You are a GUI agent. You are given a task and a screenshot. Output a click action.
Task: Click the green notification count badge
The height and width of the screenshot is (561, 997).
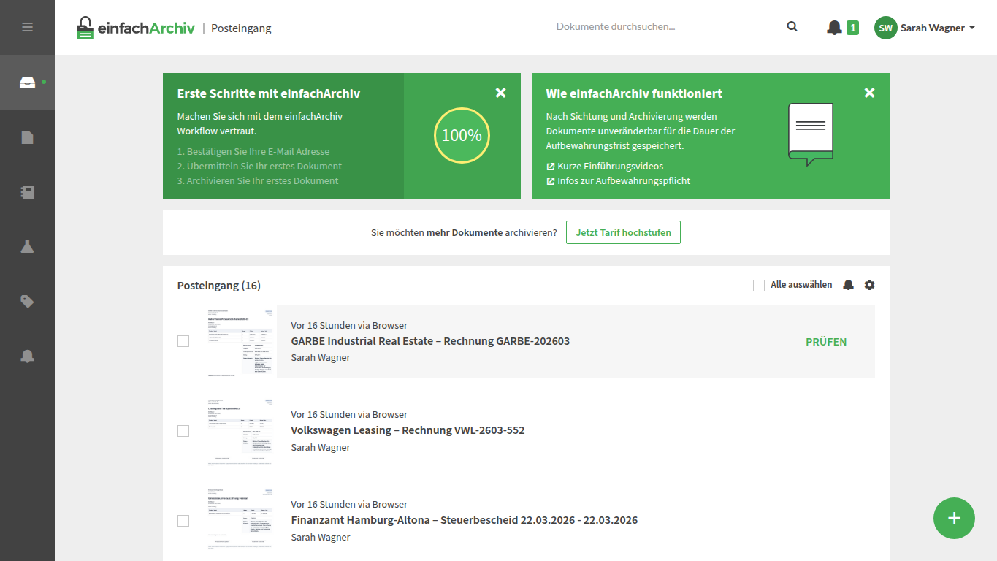(852, 28)
